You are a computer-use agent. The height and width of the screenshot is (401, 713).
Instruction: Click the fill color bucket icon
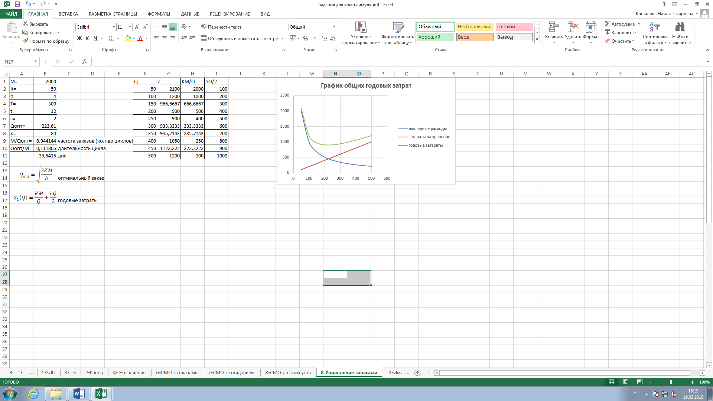128,38
